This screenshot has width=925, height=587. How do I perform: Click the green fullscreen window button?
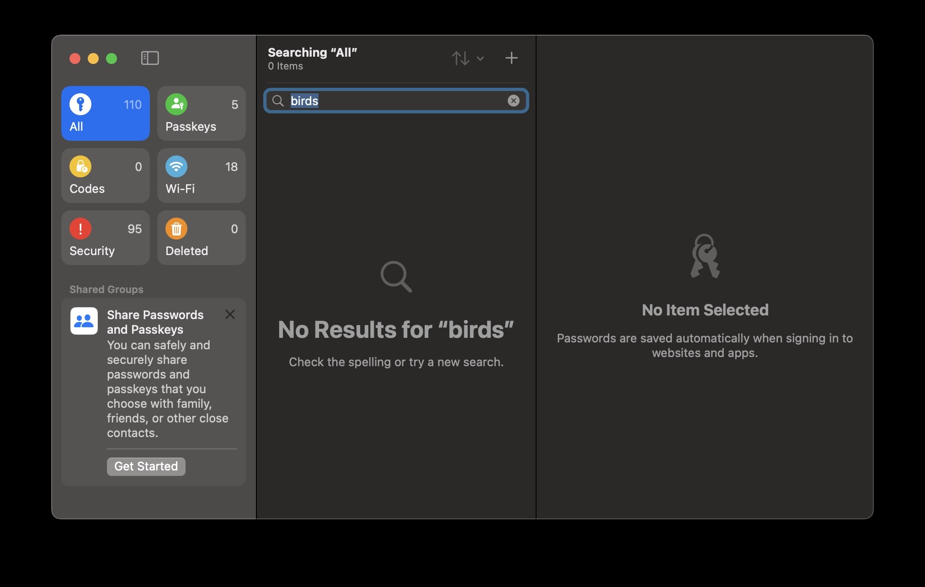(x=112, y=59)
